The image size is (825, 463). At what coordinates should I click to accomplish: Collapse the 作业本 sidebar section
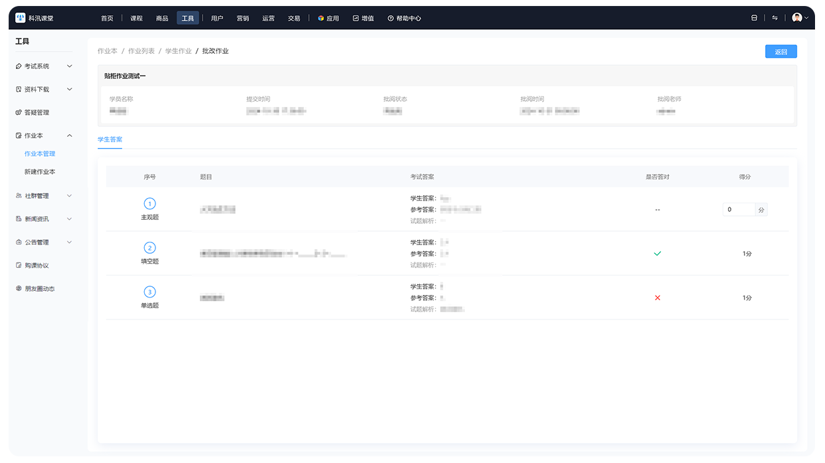click(x=69, y=136)
